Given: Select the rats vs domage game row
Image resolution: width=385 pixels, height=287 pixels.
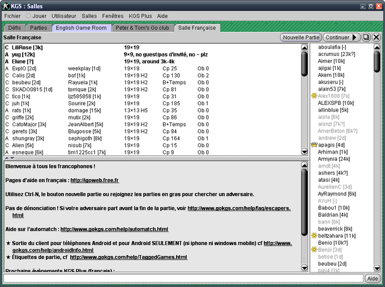Looking at the screenshot, I should click(152, 110).
